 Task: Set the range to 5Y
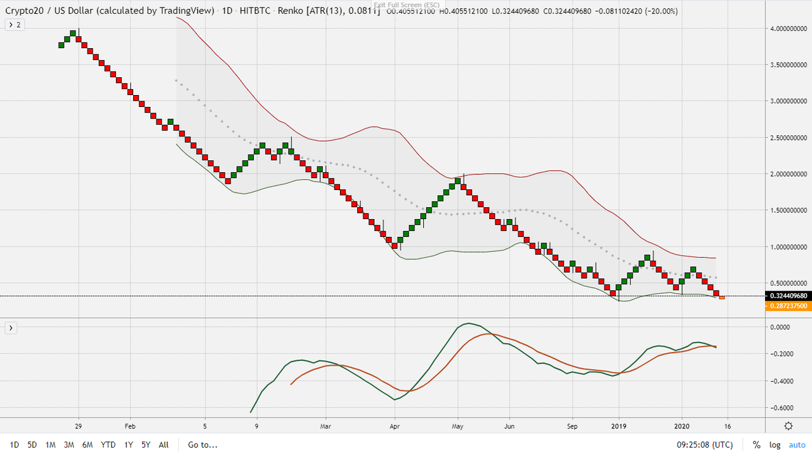[146, 445]
